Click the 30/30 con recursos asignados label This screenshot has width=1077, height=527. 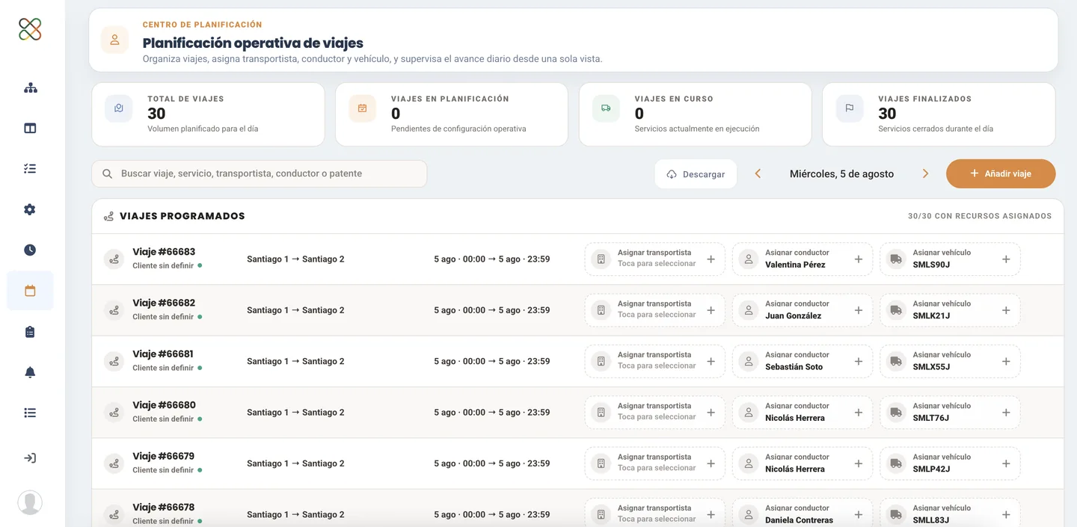coord(980,216)
